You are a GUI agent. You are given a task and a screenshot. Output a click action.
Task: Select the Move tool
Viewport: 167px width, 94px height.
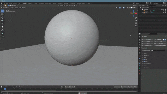[x=2, y=17]
